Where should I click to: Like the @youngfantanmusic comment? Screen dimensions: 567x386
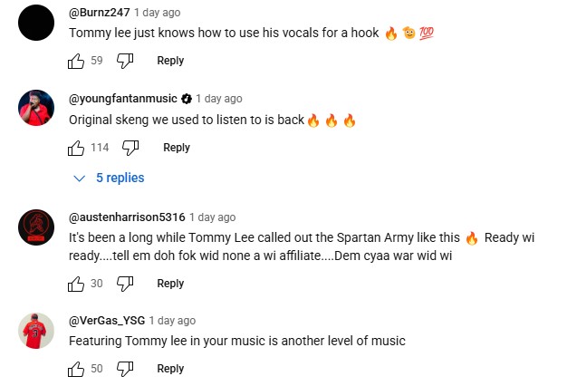(76, 148)
